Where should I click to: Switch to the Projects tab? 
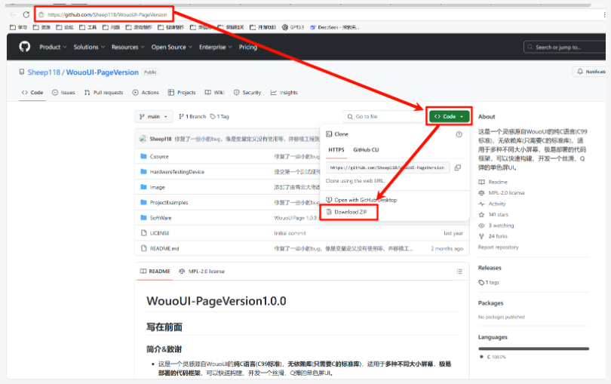(182, 92)
